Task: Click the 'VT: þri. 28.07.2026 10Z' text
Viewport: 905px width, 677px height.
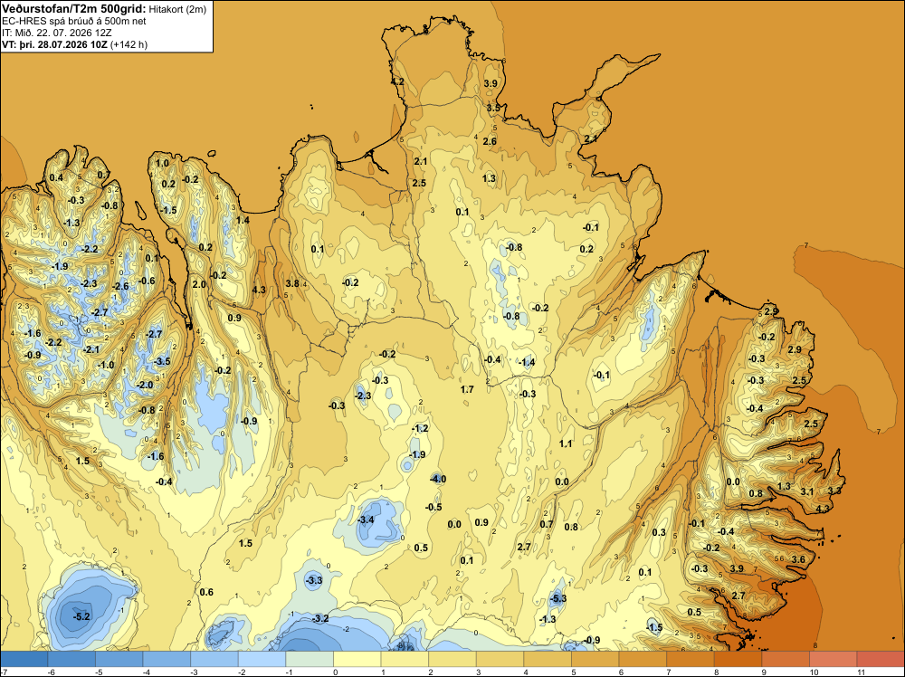Action: pos(55,44)
